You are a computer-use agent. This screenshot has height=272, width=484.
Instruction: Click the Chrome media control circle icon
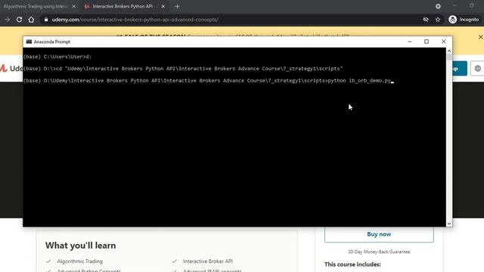tap(438, 6)
